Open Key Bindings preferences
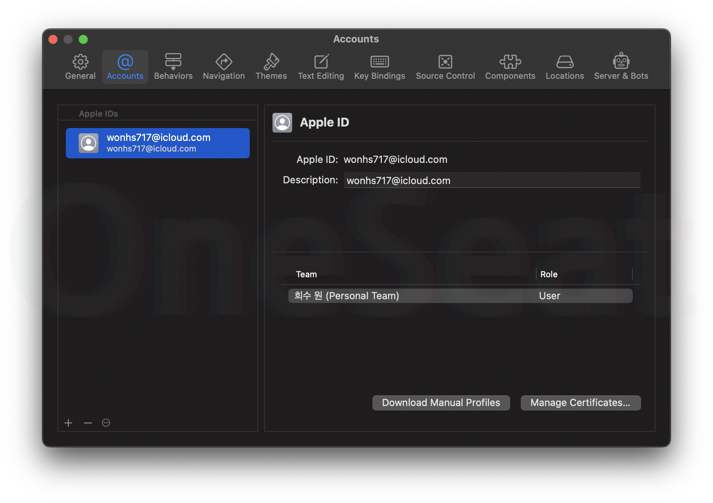713x503 pixels. [x=380, y=67]
